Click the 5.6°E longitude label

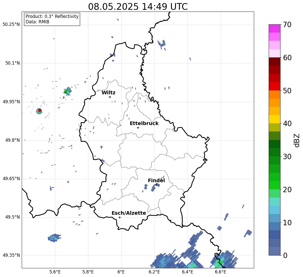tap(55, 272)
